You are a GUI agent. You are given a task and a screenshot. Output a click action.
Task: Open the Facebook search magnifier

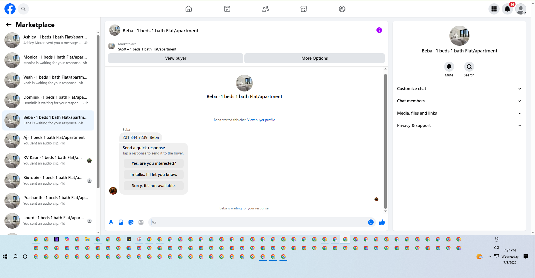tap(23, 9)
